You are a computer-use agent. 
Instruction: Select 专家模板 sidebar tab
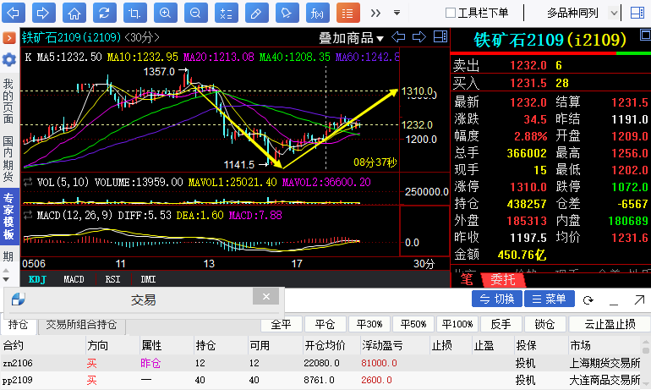pyautogui.click(x=8, y=216)
